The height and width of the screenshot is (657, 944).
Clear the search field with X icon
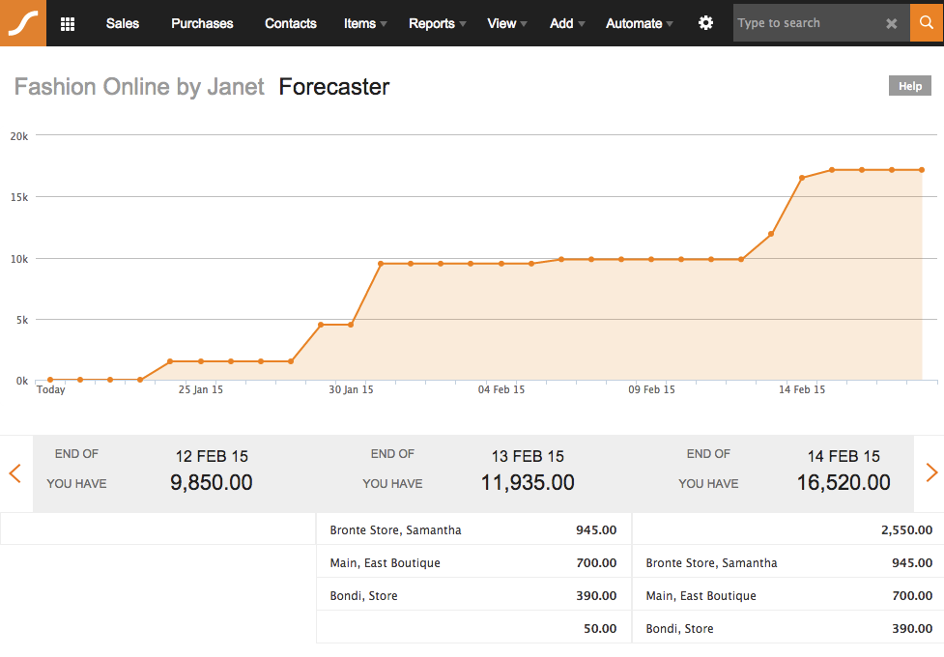[892, 23]
